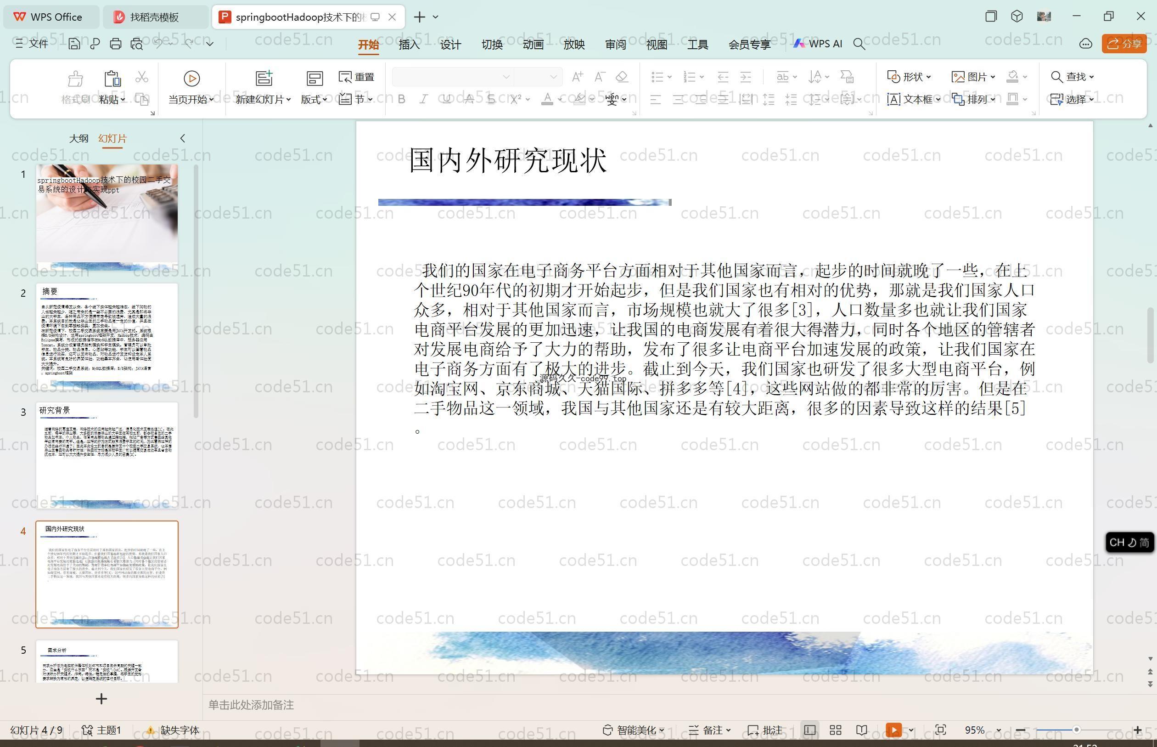The width and height of the screenshot is (1157, 747).
Task: Toggle Strikethrough formatting
Action: [469, 99]
